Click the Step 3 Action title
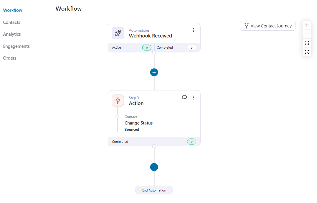Screen dimensions: 317x203 (136, 104)
